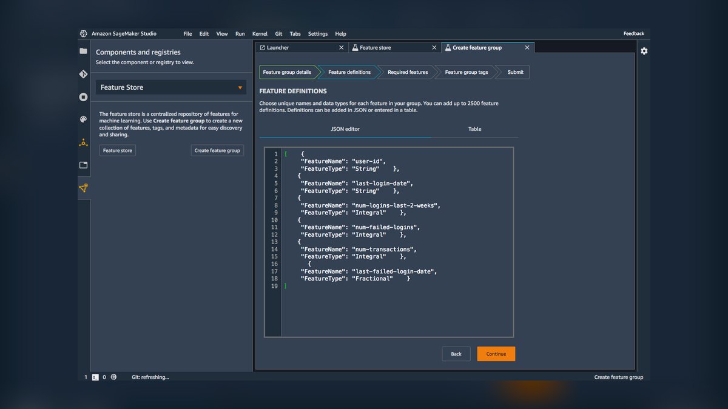Click the "last-failed-login-date" line

click(x=369, y=271)
